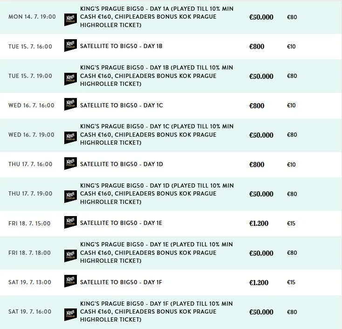Click King's Prague logo beside Day 1D event
Image resolution: width=342 pixels, height=329 pixels.
click(x=70, y=196)
